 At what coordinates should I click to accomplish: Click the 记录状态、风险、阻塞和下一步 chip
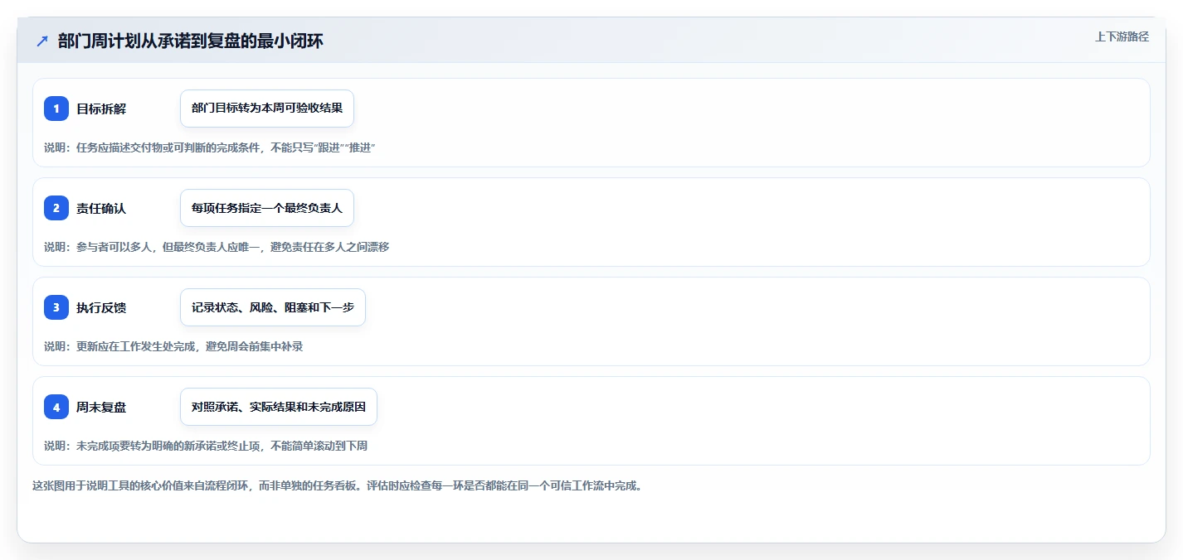click(x=273, y=307)
